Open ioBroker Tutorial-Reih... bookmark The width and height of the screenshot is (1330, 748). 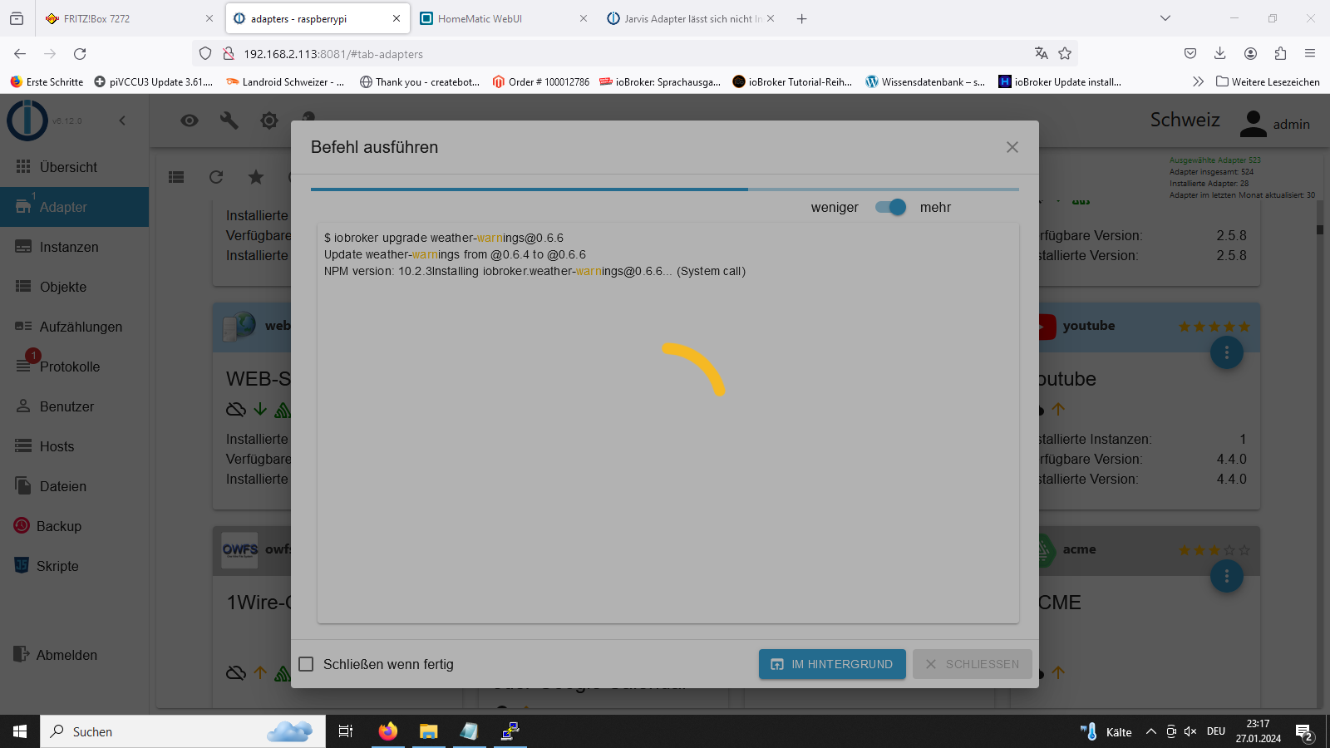[792, 81]
